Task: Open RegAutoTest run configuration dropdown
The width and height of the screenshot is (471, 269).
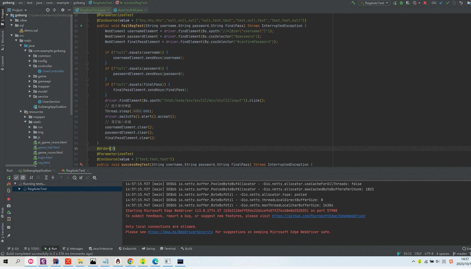Action: (x=375, y=3)
